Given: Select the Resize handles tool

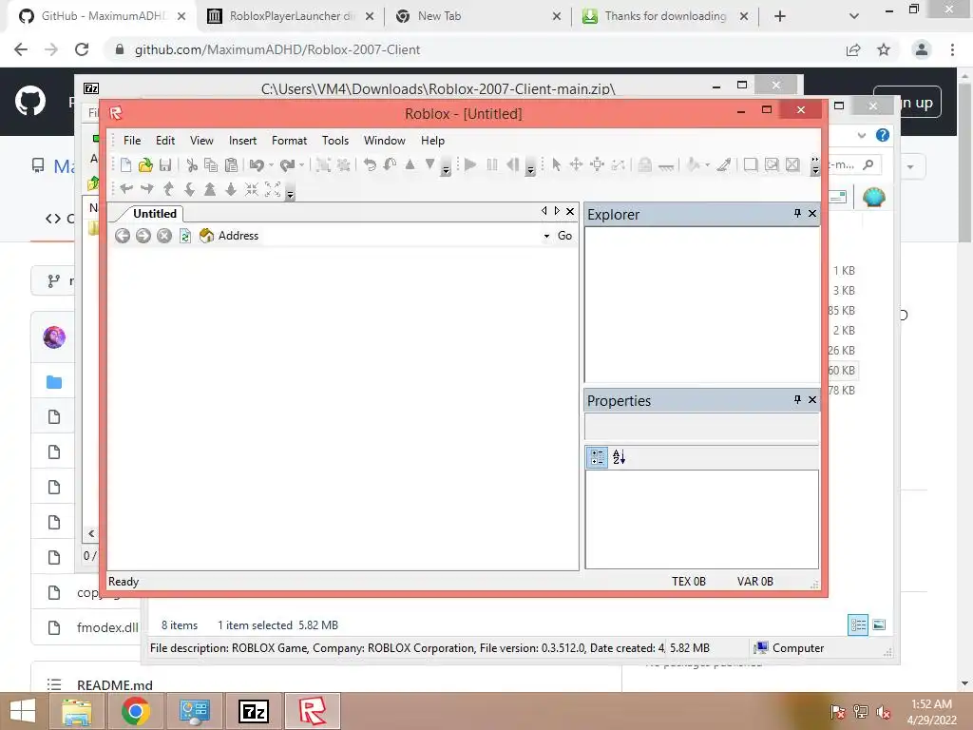Looking at the screenshot, I should 597,164.
